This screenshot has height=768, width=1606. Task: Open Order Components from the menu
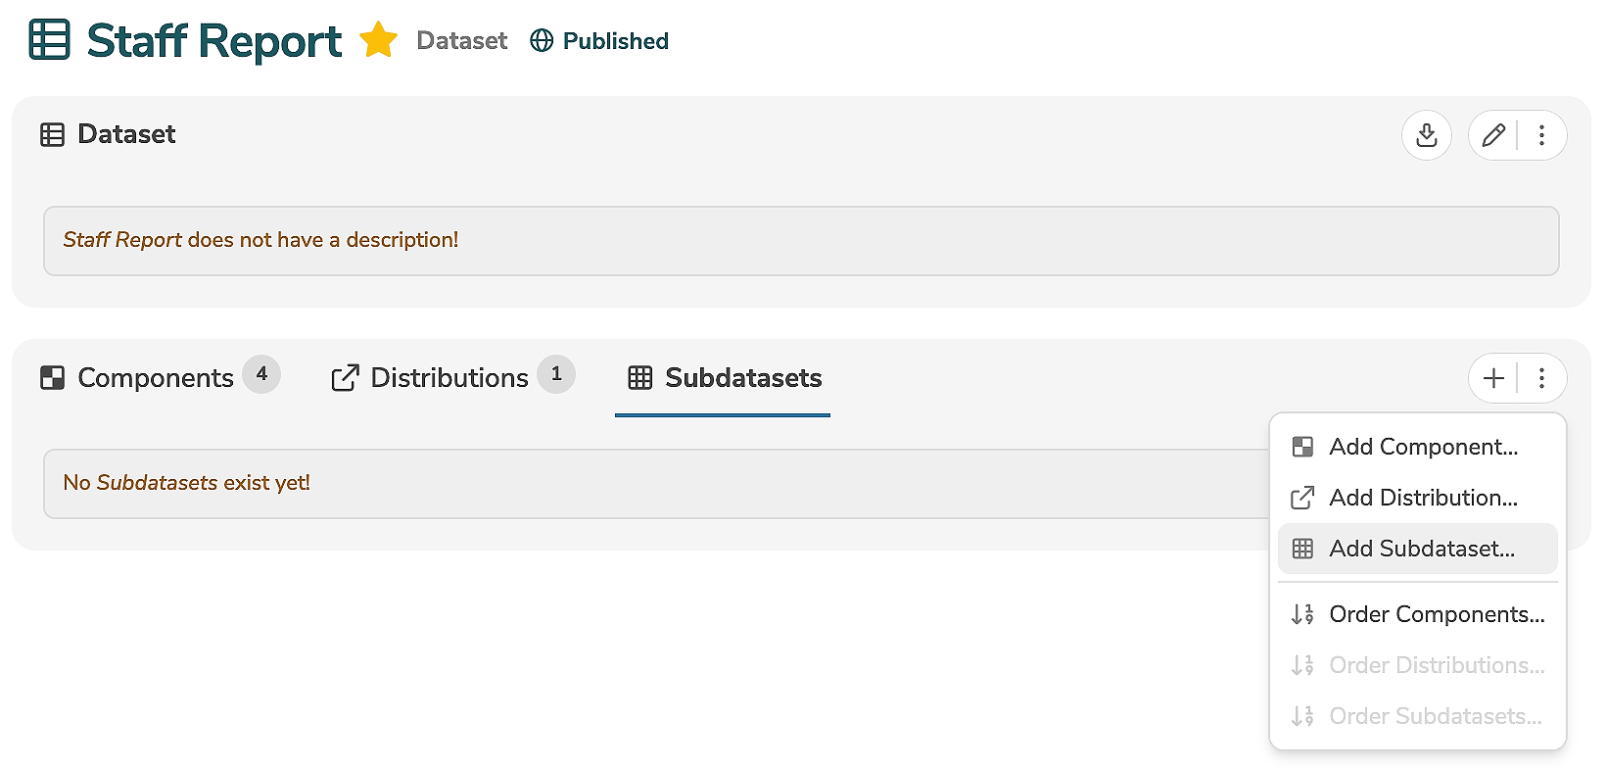pos(1436,614)
